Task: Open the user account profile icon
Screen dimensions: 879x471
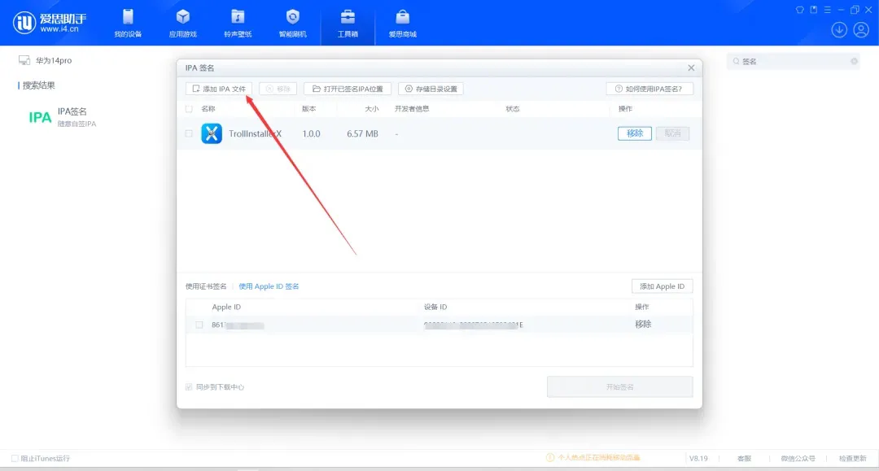Action: [x=861, y=30]
